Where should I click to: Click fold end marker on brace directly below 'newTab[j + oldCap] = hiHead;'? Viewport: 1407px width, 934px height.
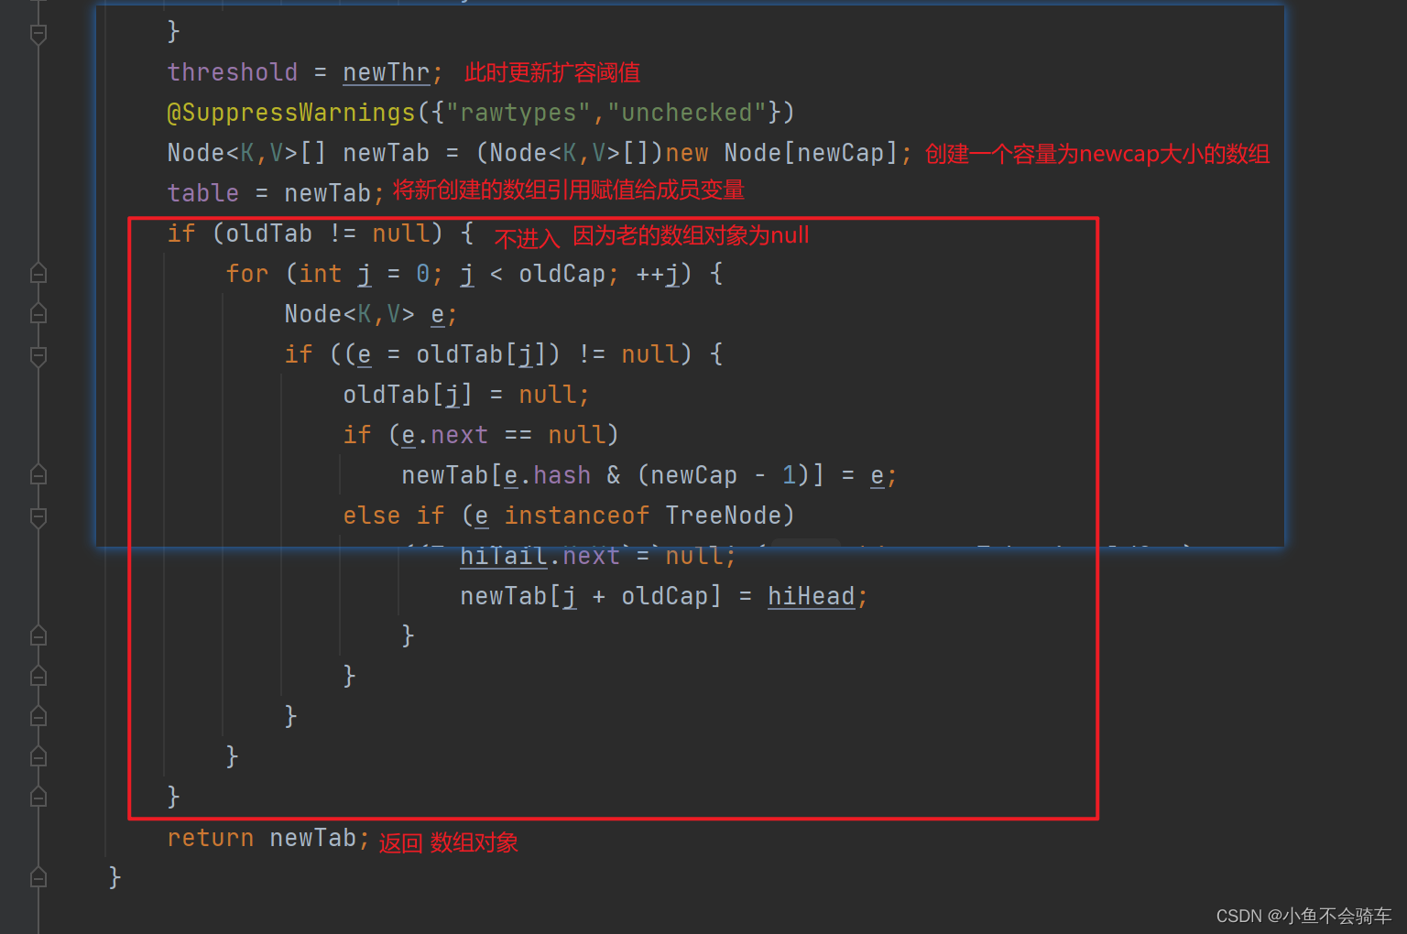(x=38, y=635)
